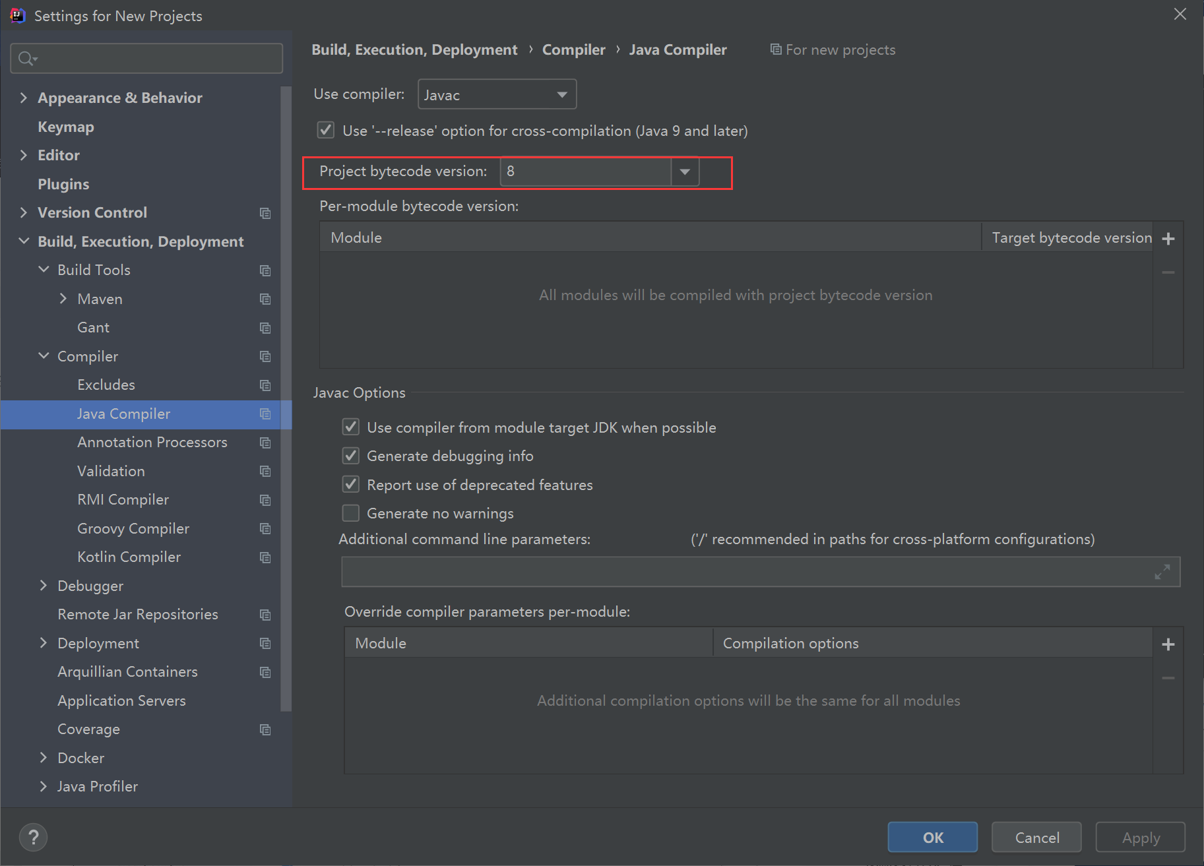
Task: Open the Keymap settings page
Action: coord(66,127)
